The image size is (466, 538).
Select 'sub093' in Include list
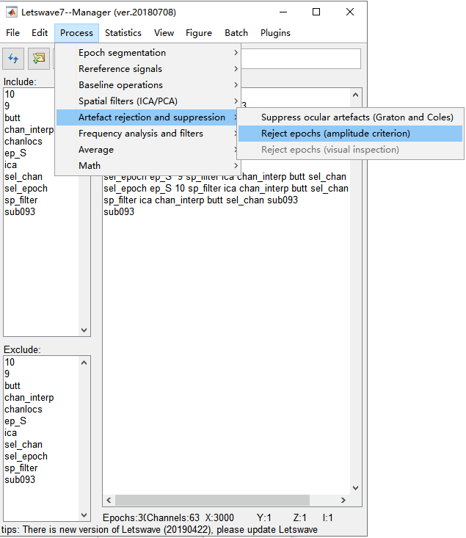(20, 211)
